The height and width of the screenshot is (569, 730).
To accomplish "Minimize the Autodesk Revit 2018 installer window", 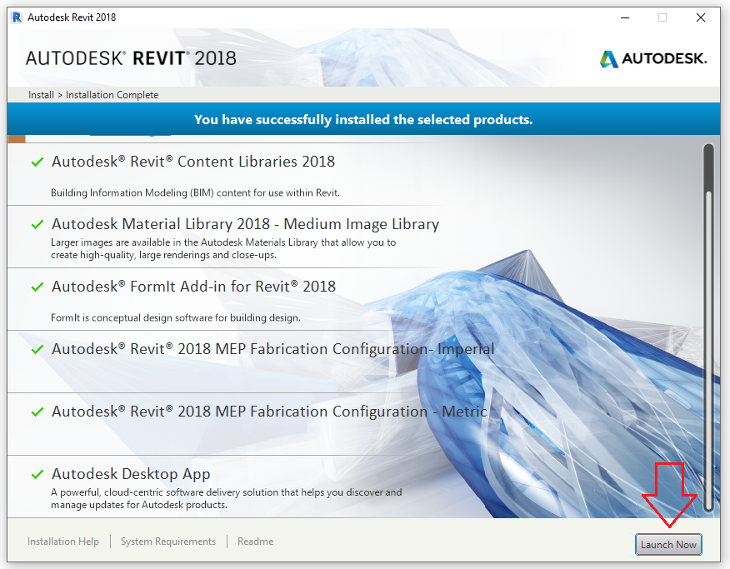I will click(x=624, y=17).
